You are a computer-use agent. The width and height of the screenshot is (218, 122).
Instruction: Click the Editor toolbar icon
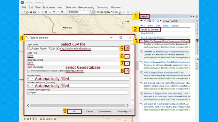point(93,12)
